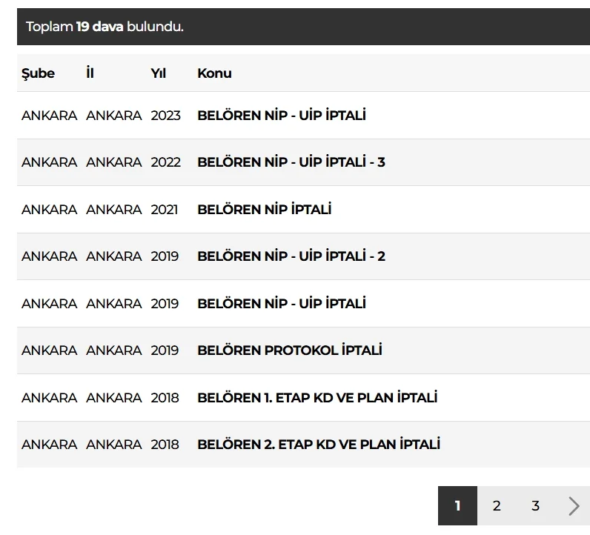The height and width of the screenshot is (535, 590).
Task: Open BELÖREN NİP - UİP İPTALİ - 3 case
Action: [x=291, y=162]
